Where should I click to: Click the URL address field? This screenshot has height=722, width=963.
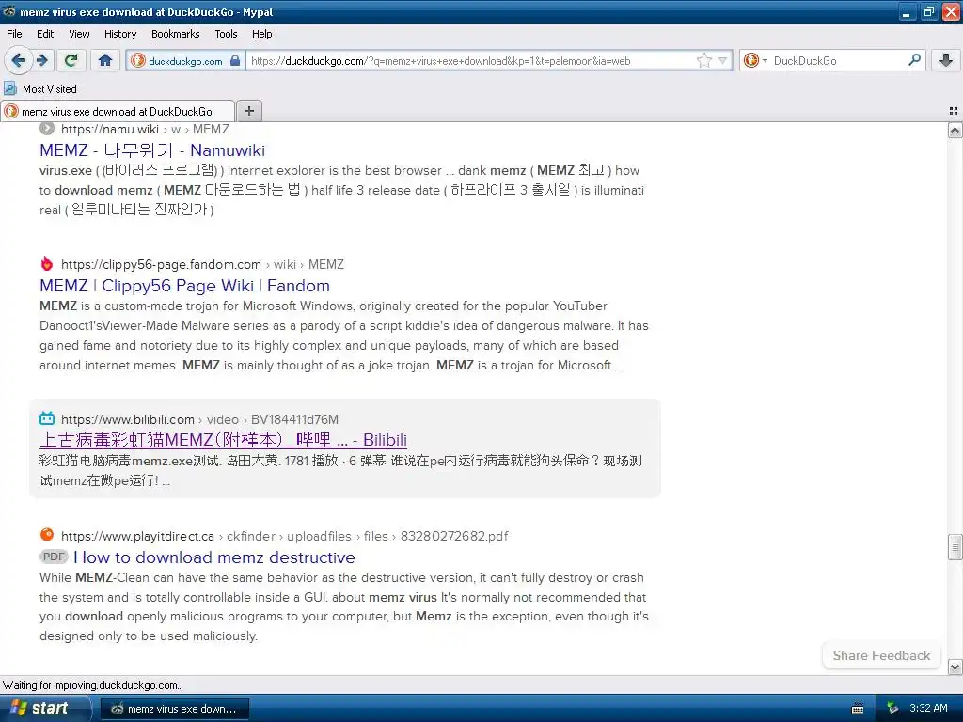pos(470,60)
